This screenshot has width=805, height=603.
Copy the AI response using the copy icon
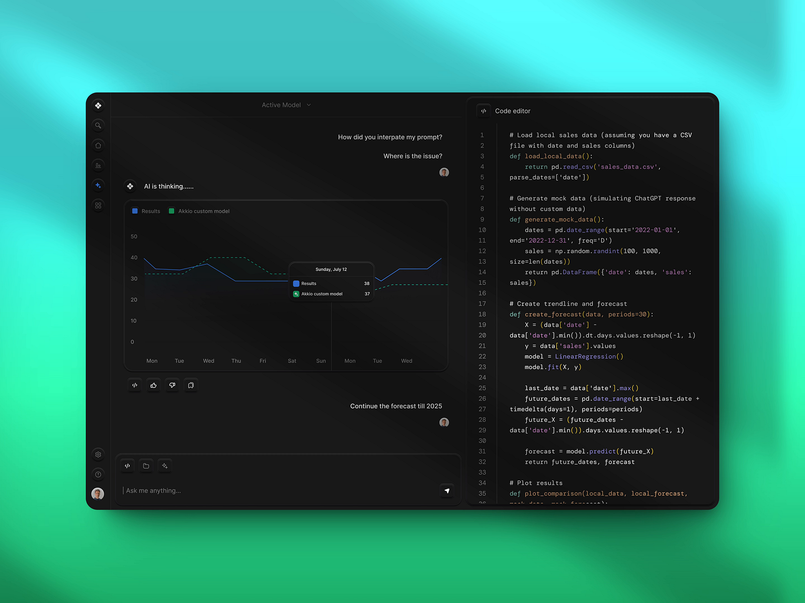click(x=191, y=385)
